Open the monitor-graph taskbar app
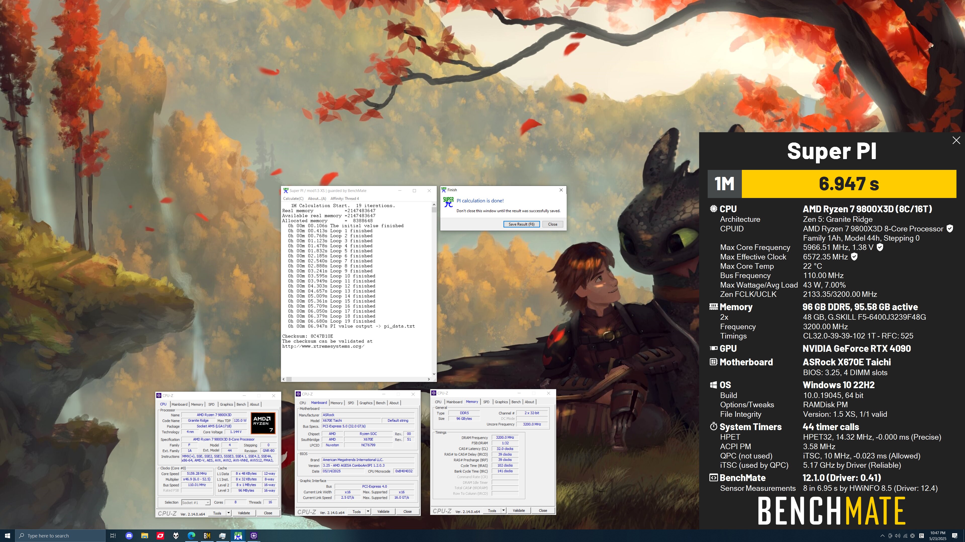The width and height of the screenshot is (965, 542). (222, 536)
